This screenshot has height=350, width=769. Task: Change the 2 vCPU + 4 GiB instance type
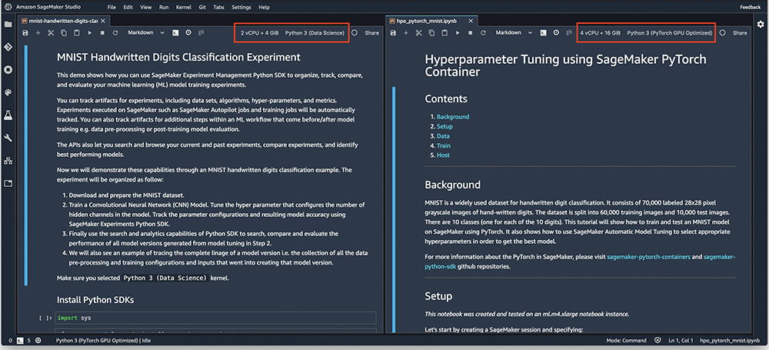click(x=258, y=33)
